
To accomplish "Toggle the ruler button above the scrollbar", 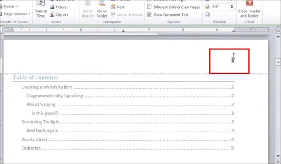I will (x=278, y=30).
